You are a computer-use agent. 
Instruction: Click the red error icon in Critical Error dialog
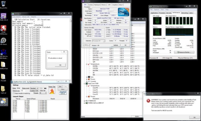[148, 101]
